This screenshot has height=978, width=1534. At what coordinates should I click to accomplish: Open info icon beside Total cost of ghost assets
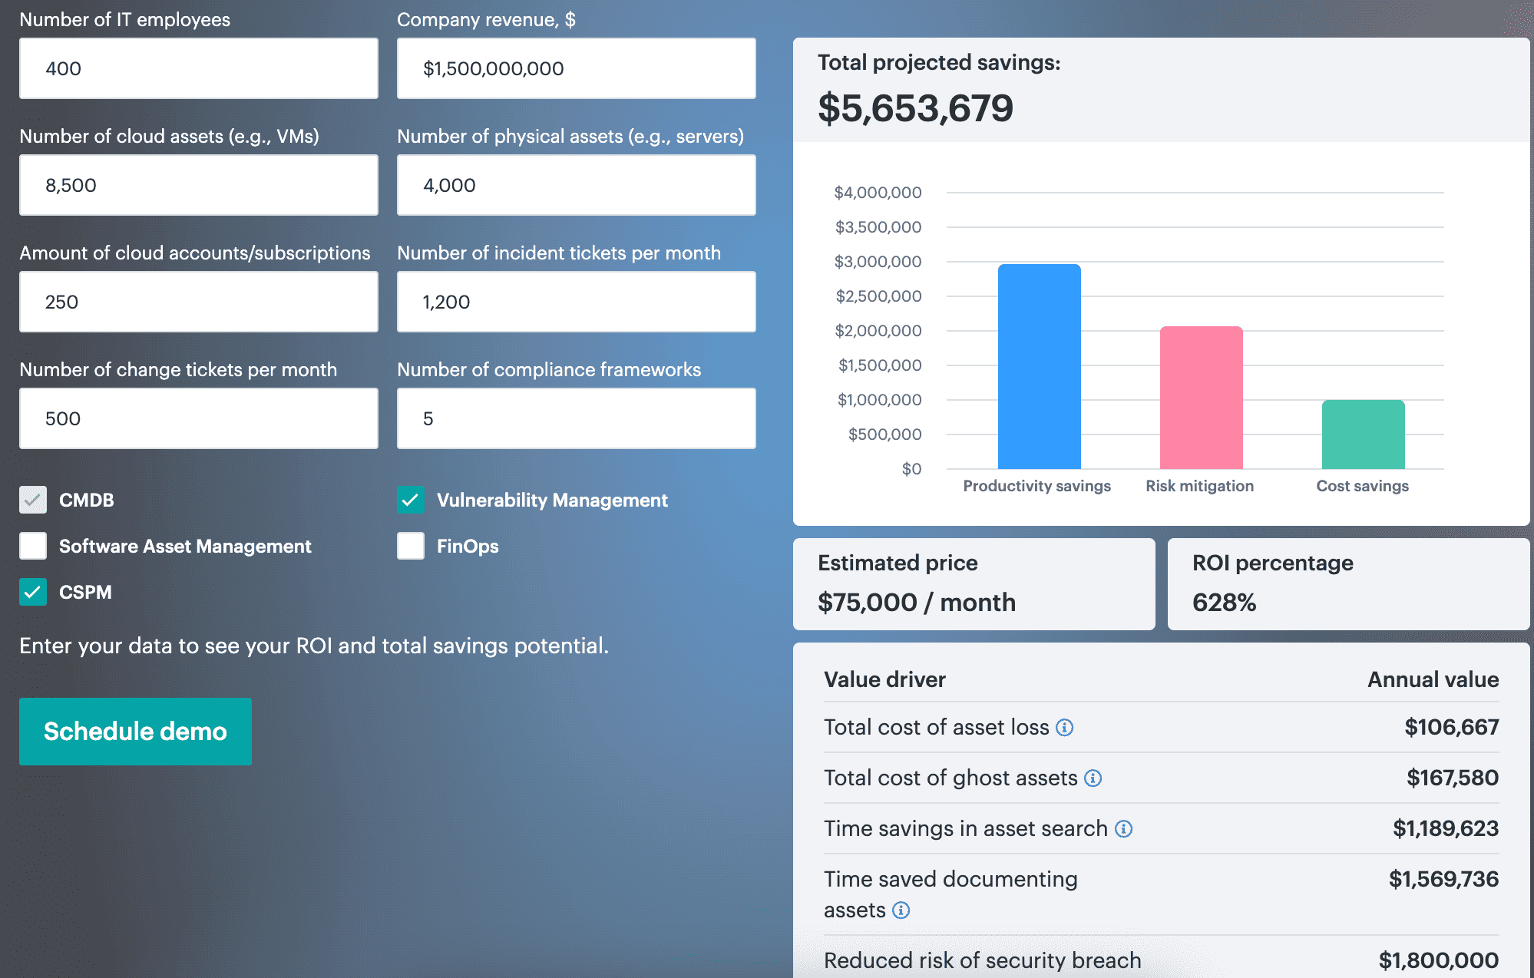[x=1093, y=778]
